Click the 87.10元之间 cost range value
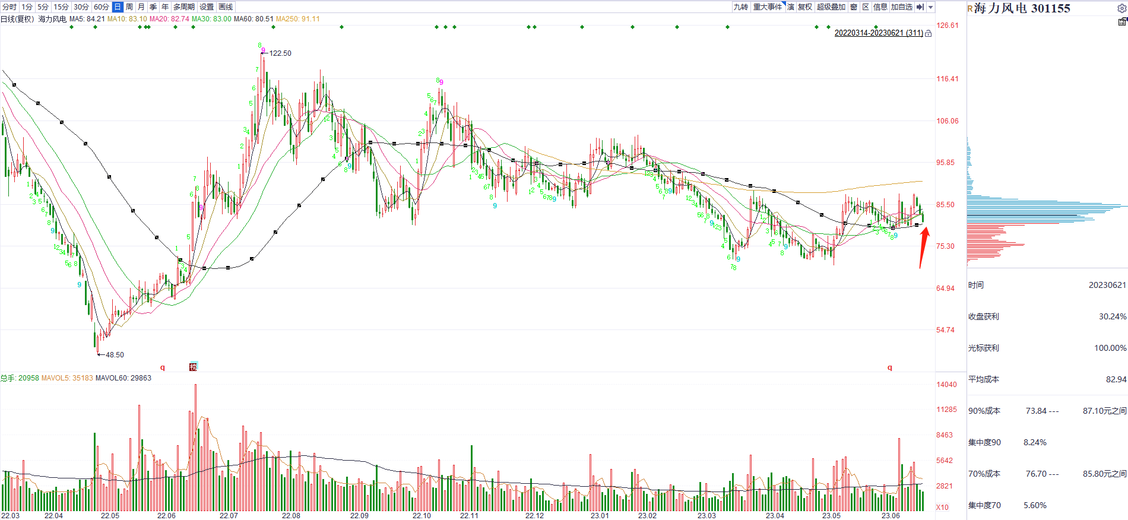1128x520 pixels. [x=1105, y=411]
